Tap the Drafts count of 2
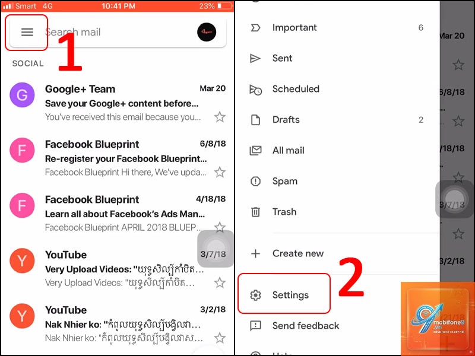Image resolution: width=475 pixels, height=356 pixels. tap(421, 120)
